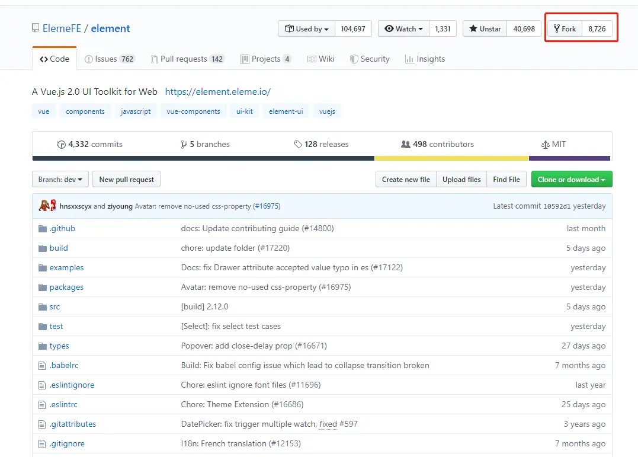The height and width of the screenshot is (457, 638).
Task: Click the examples folder icon
Action: pyautogui.click(x=42, y=267)
